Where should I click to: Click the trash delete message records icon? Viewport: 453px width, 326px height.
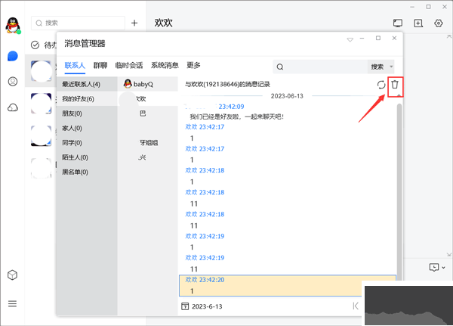pyautogui.click(x=394, y=85)
